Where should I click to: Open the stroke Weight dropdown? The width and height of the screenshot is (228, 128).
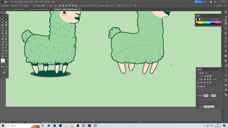point(213,73)
